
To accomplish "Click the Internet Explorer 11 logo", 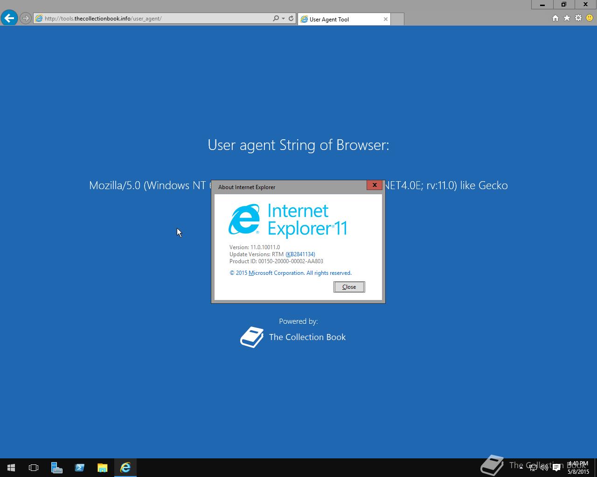I will coord(287,220).
